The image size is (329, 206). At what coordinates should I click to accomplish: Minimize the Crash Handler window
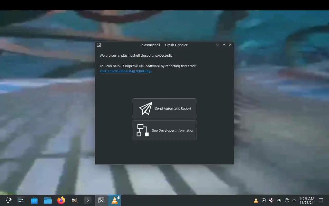point(218,45)
